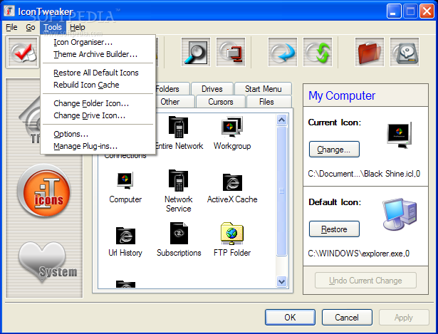438x334 pixels.
Task: Choose Theme Archive Builder menu item
Action: 98,54
